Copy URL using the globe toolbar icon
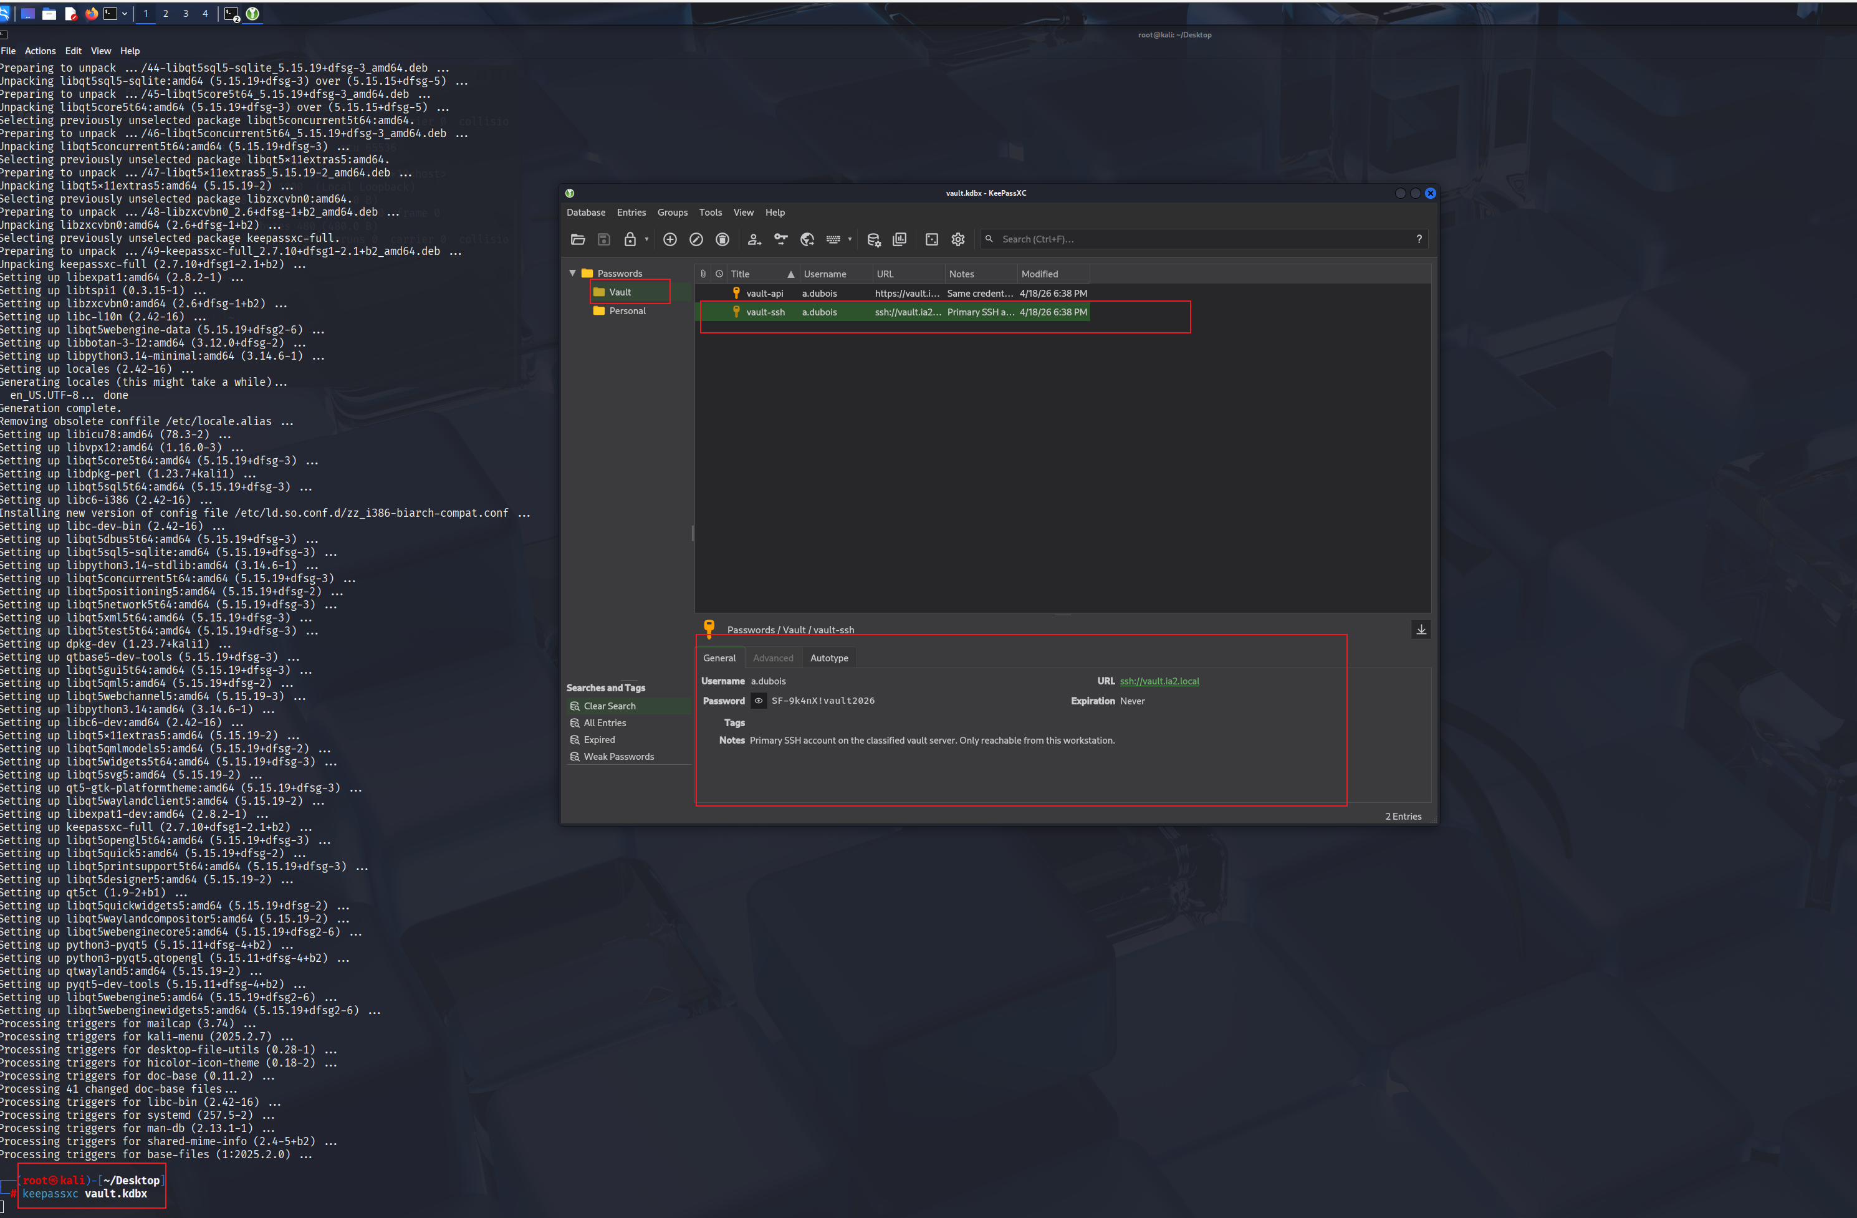This screenshot has height=1218, width=1857. [x=807, y=239]
